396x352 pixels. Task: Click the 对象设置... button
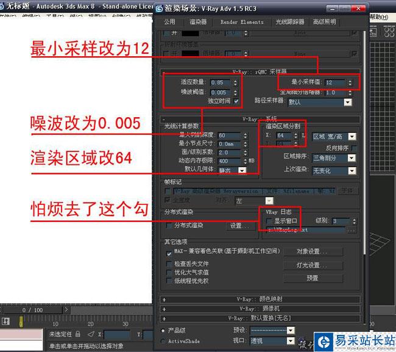coord(313,251)
